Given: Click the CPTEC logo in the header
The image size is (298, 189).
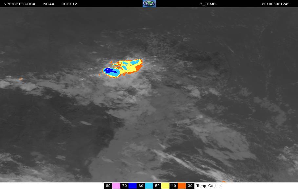Looking at the screenshot, I should (149, 4).
